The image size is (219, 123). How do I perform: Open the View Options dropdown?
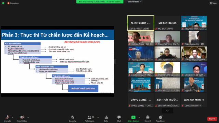(x=134, y=2)
